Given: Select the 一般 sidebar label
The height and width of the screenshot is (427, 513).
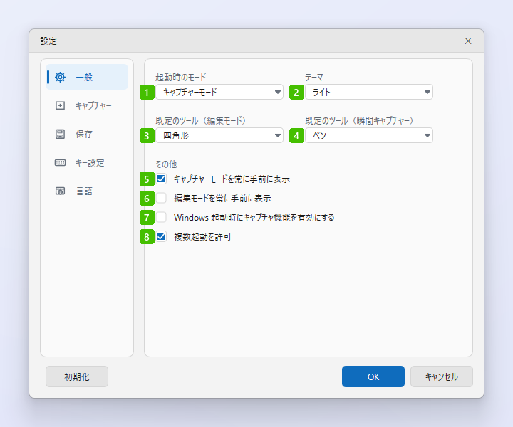Looking at the screenshot, I should [x=84, y=77].
